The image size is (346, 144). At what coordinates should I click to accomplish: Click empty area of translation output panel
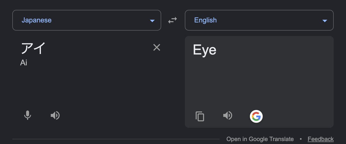(259, 84)
